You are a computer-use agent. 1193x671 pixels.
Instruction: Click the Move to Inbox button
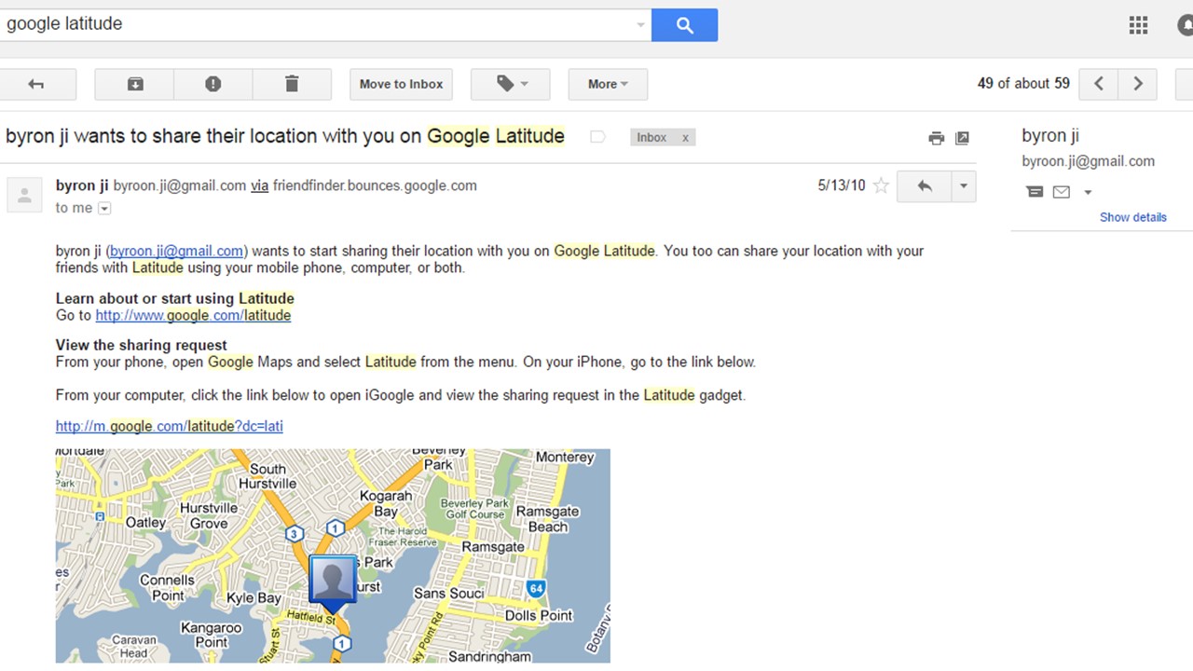click(402, 84)
